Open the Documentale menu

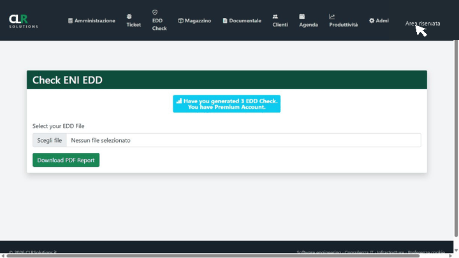pyautogui.click(x=242, y=20)
